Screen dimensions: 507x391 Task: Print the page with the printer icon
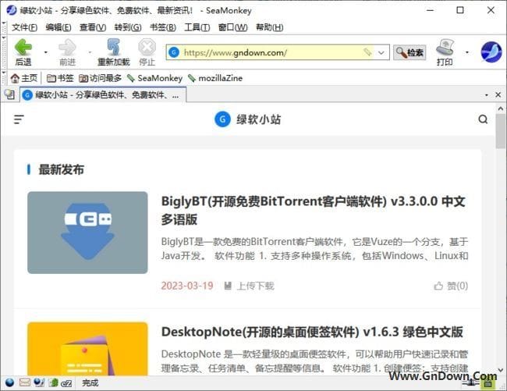(445, 52)
